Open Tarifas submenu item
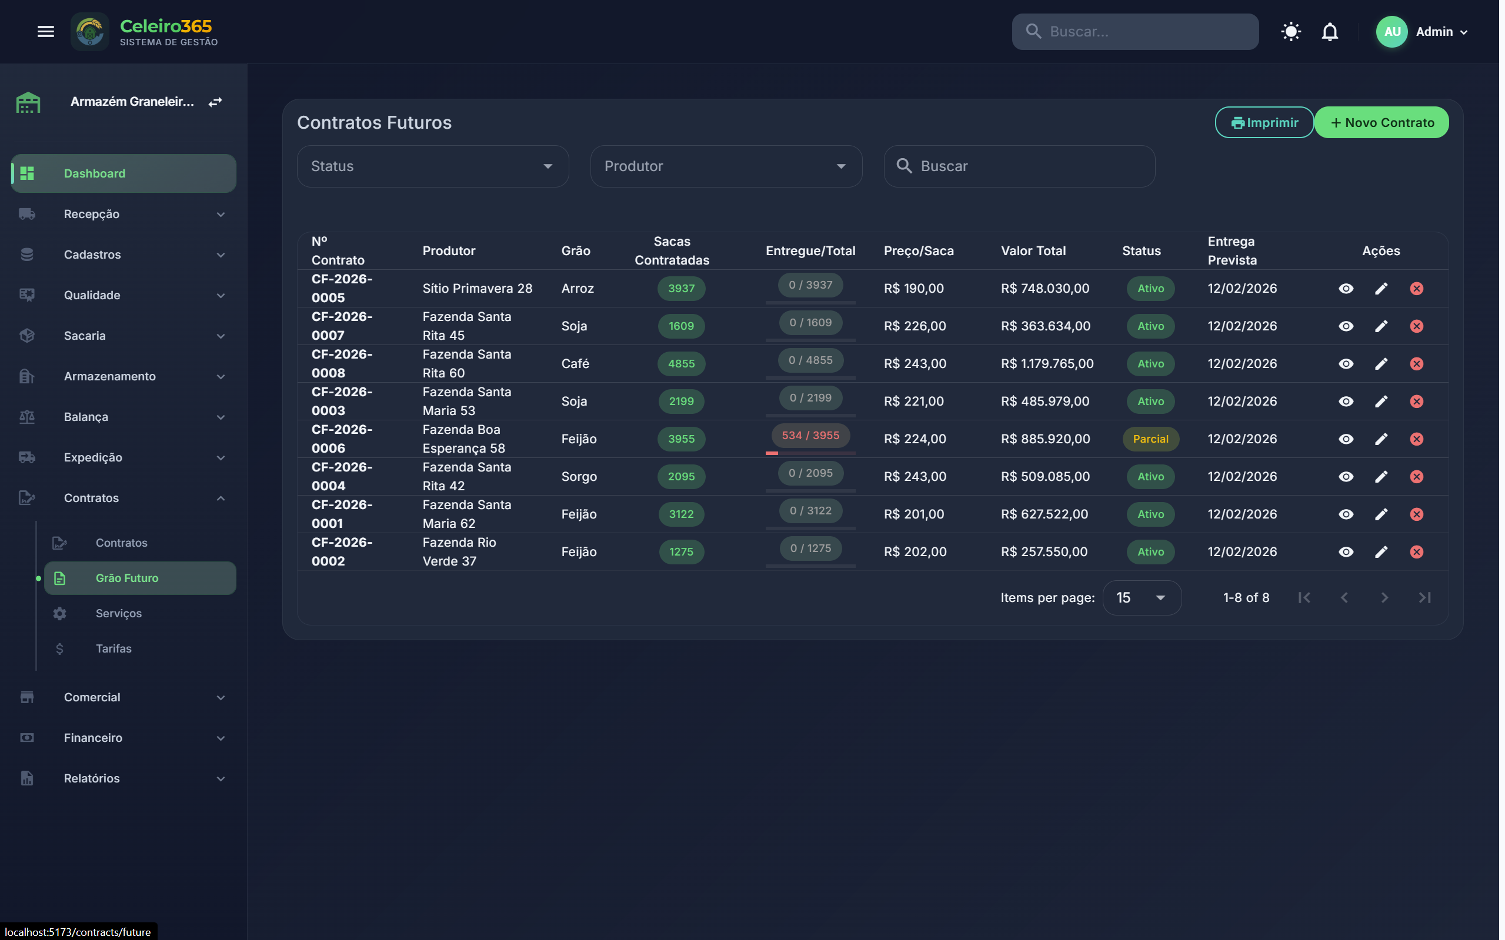The width and height of the screenshot is (1505, 940). 114,648
